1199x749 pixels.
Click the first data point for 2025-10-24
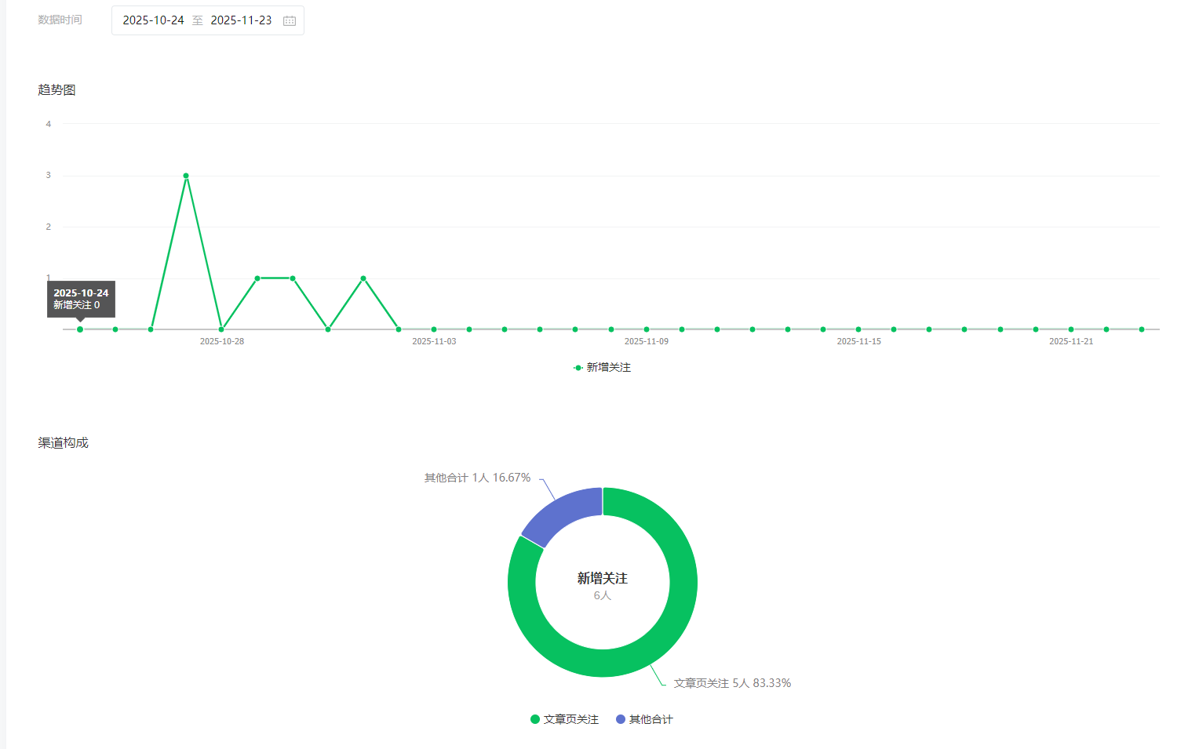(x=80, y=329)
